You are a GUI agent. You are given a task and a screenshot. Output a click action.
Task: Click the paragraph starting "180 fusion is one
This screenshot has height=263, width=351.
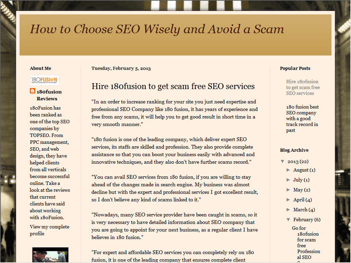pos(173,151)
